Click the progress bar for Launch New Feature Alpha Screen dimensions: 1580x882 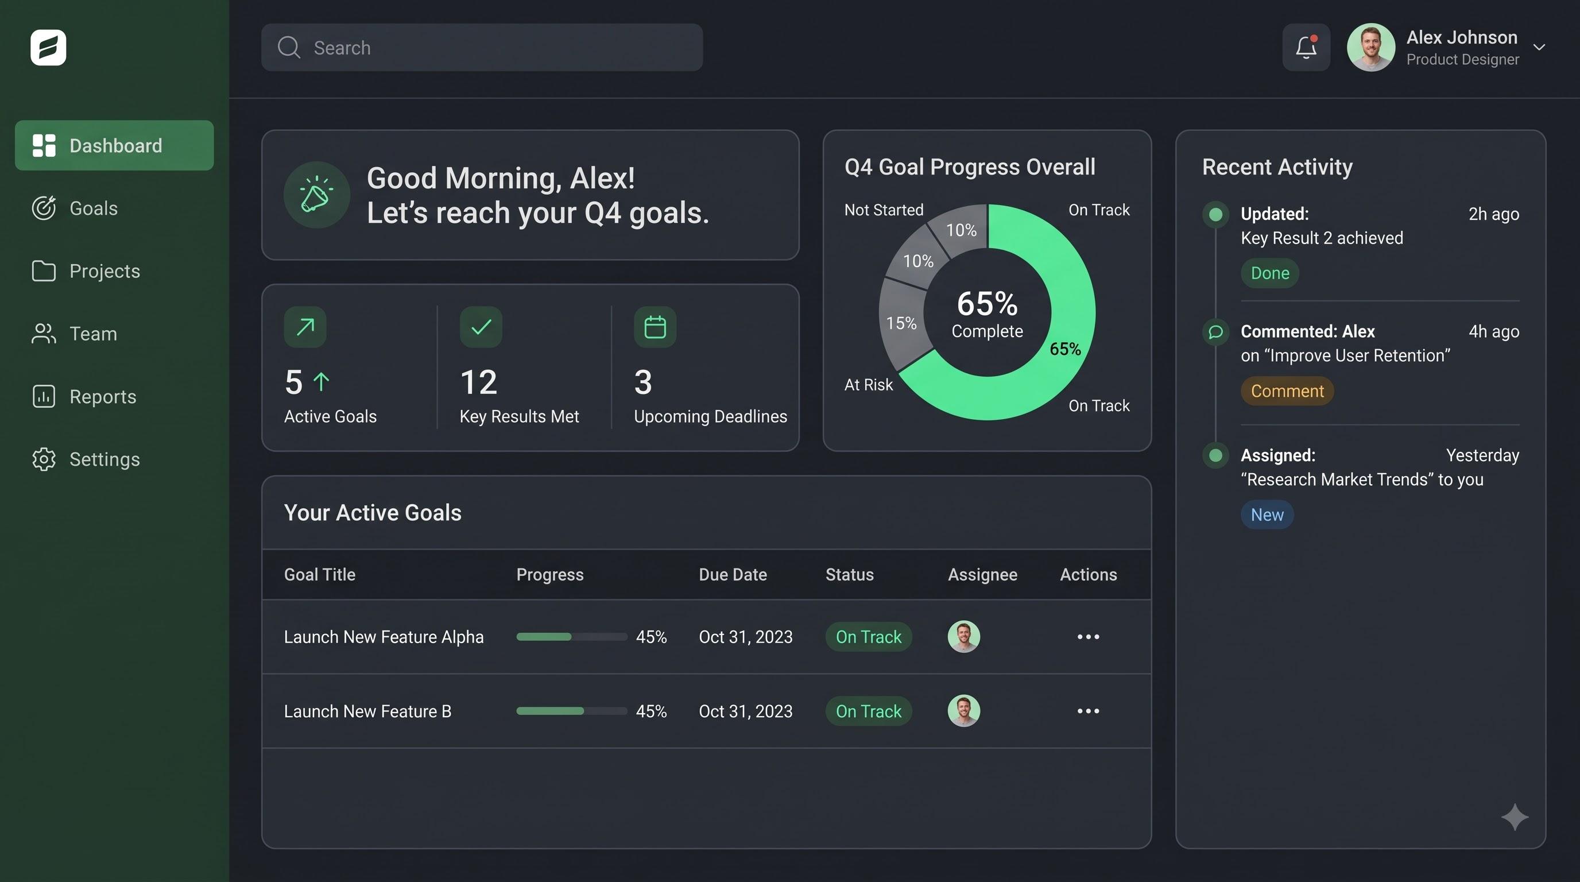coord(572,637)
